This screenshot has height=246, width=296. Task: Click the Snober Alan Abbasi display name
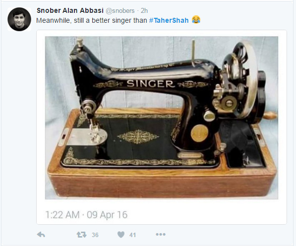70,10
